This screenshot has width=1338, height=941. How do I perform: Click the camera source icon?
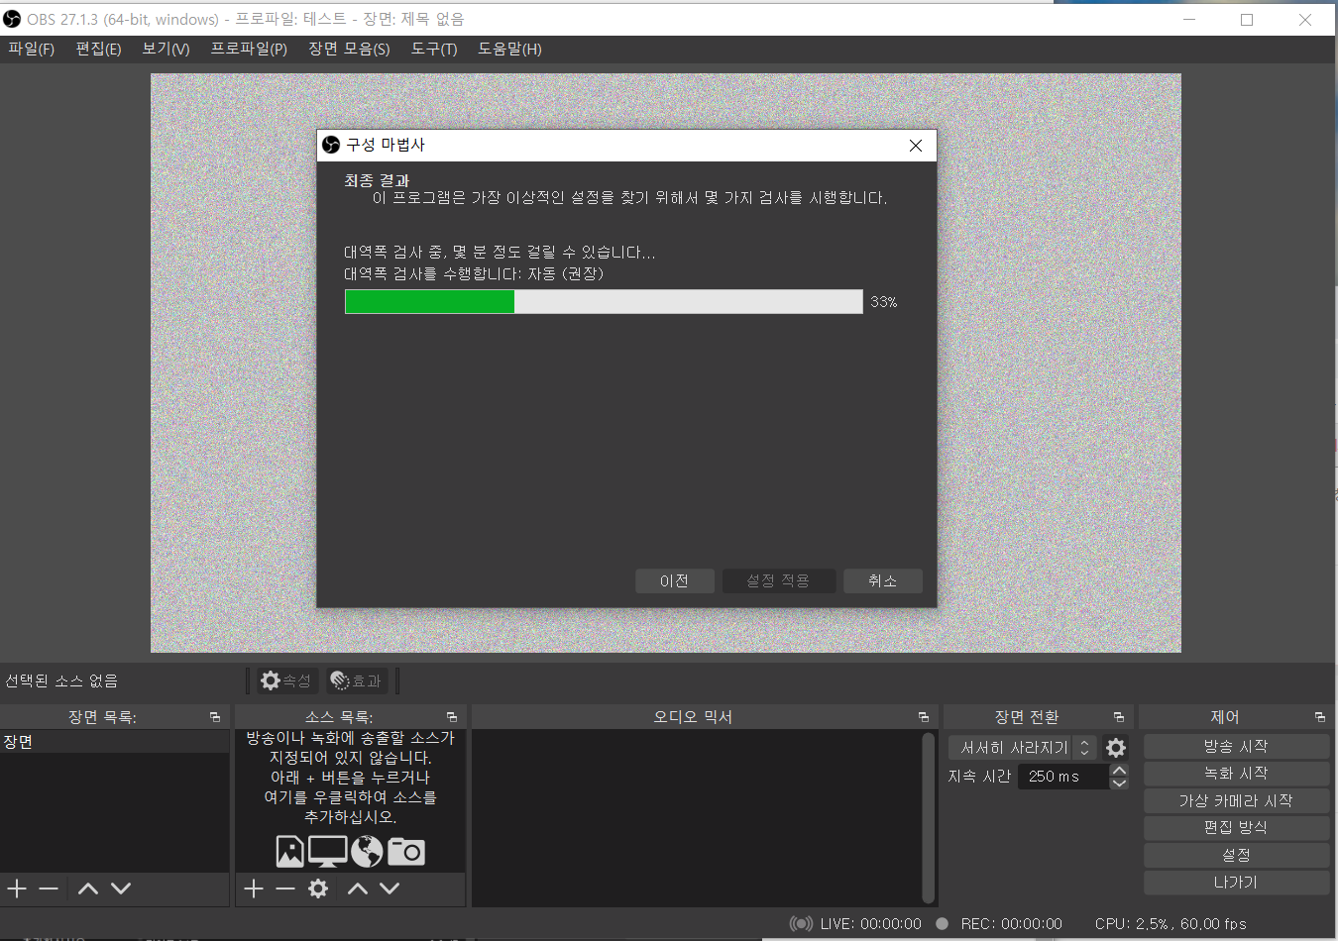[x=405, y=852]
